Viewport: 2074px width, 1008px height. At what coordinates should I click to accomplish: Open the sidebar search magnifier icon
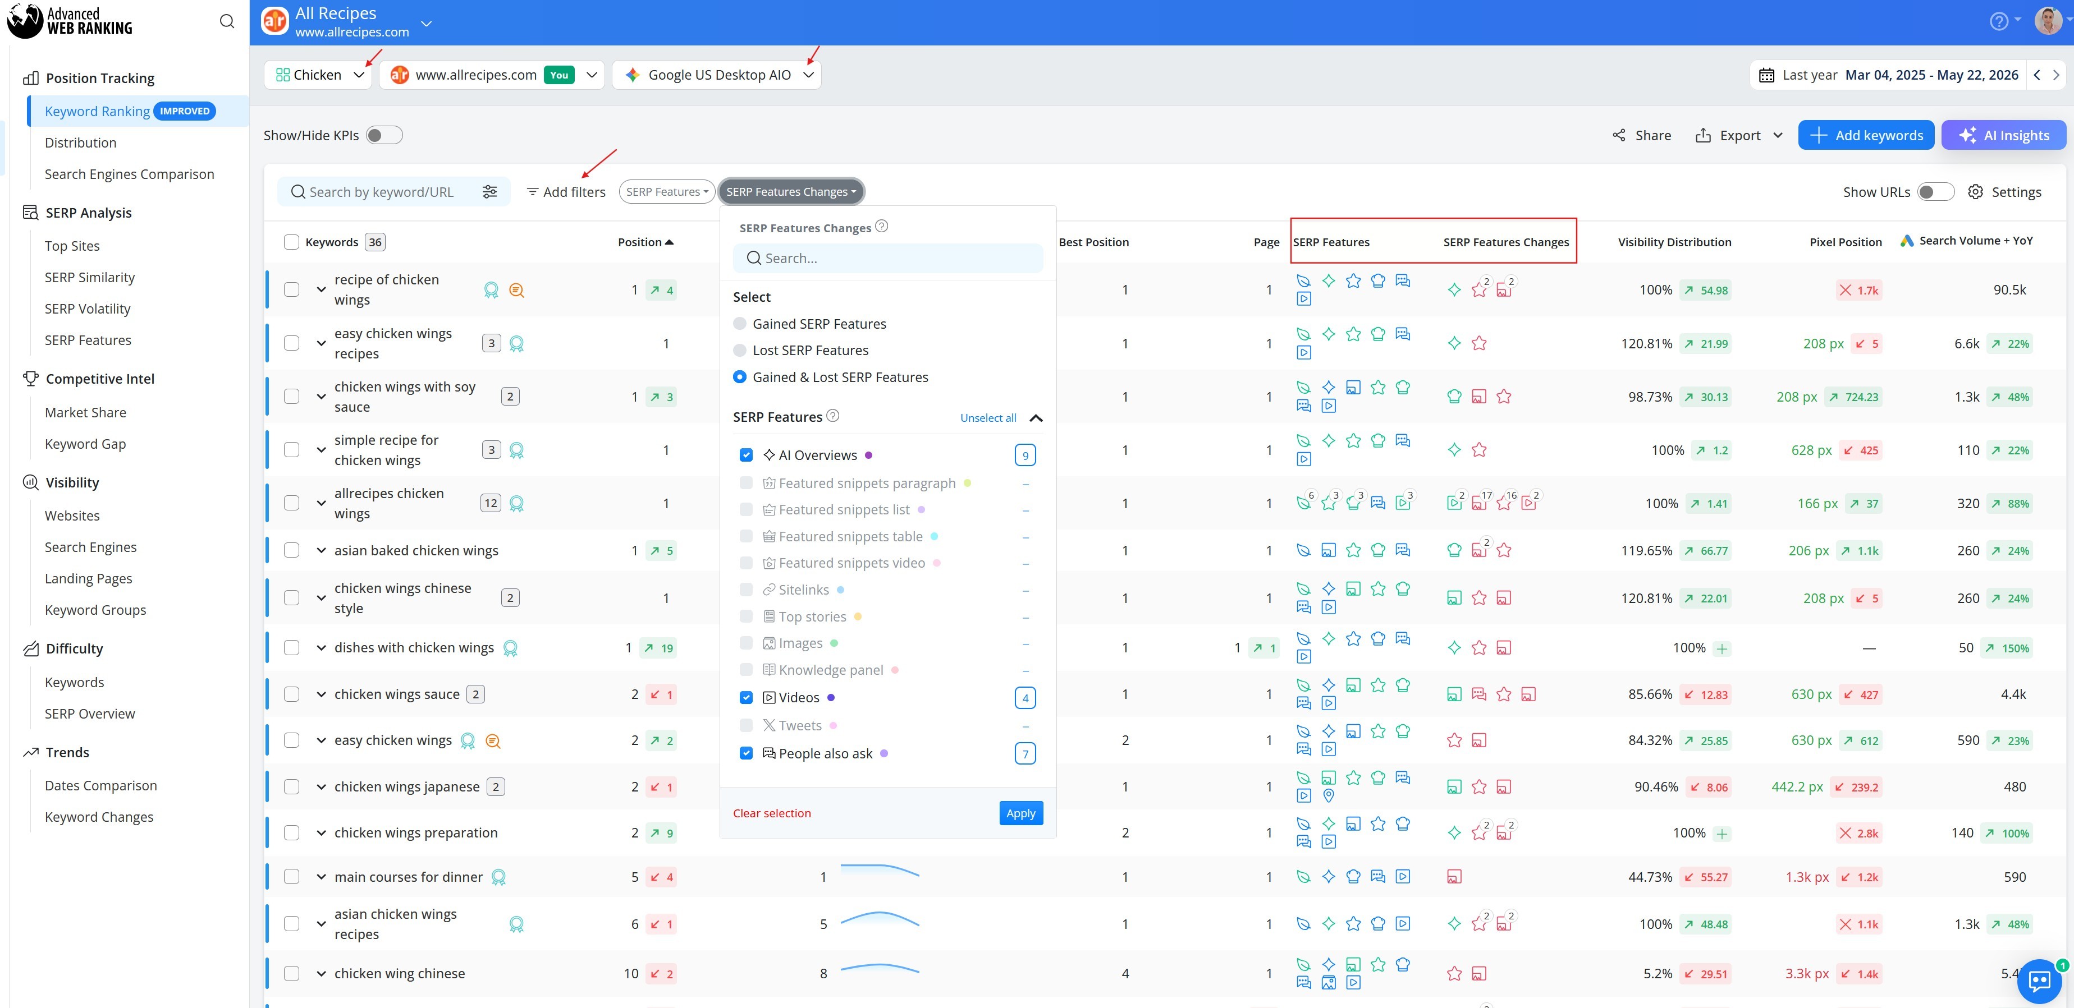pos(227,21)
